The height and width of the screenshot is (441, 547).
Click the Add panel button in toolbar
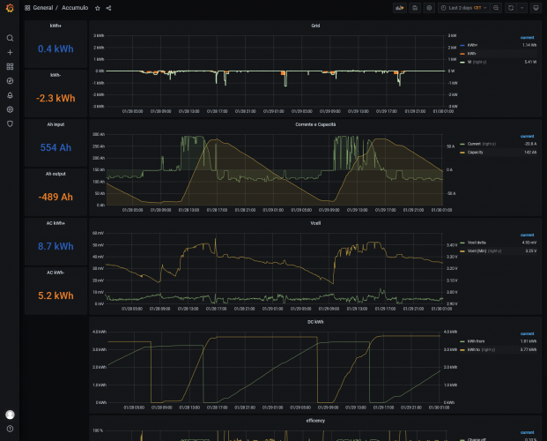pos(401,8)
